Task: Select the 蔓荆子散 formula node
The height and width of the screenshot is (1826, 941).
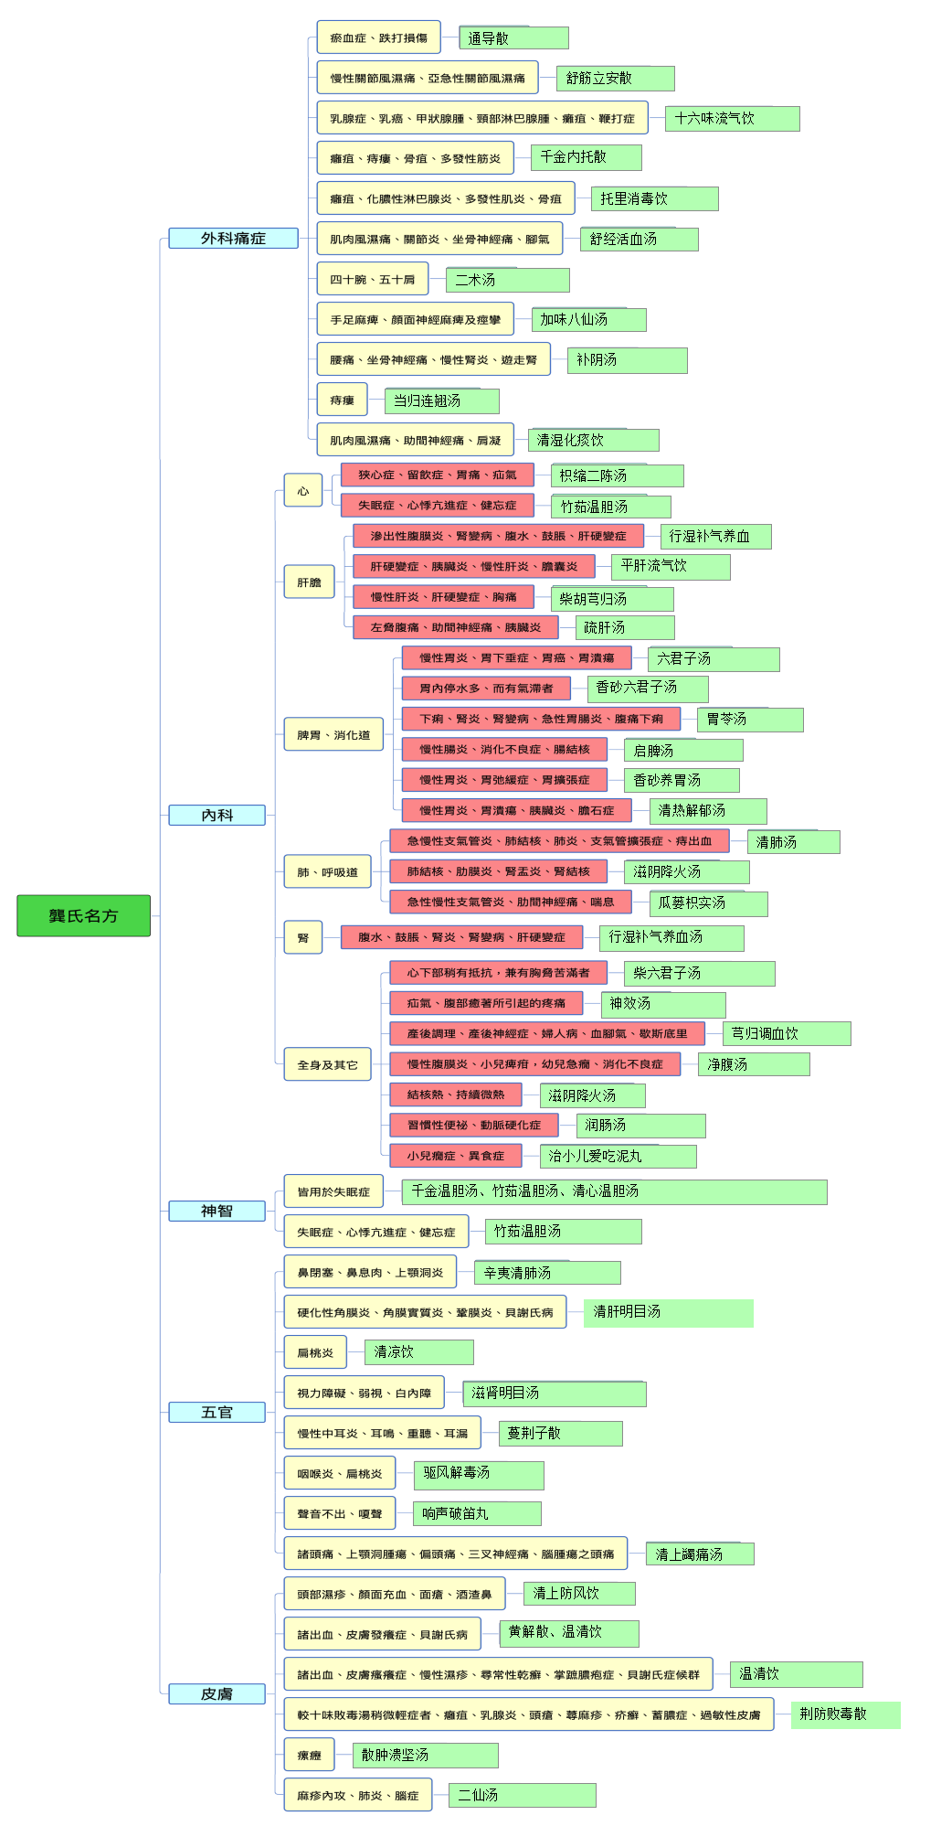Action: tap(561, 1434)
